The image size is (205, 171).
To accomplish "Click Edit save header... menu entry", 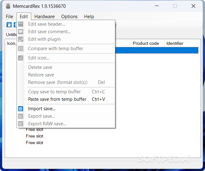I will [66, 24].
